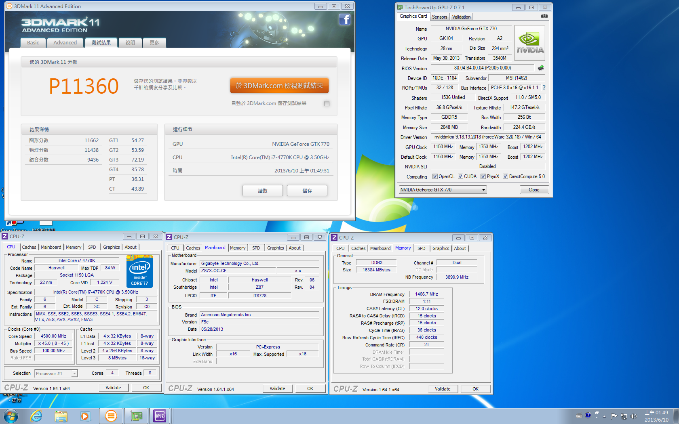Show hidden tray icons arrow
Image resolution: width=679 pixels, height=424 pixels.
[x=605, y=416]
